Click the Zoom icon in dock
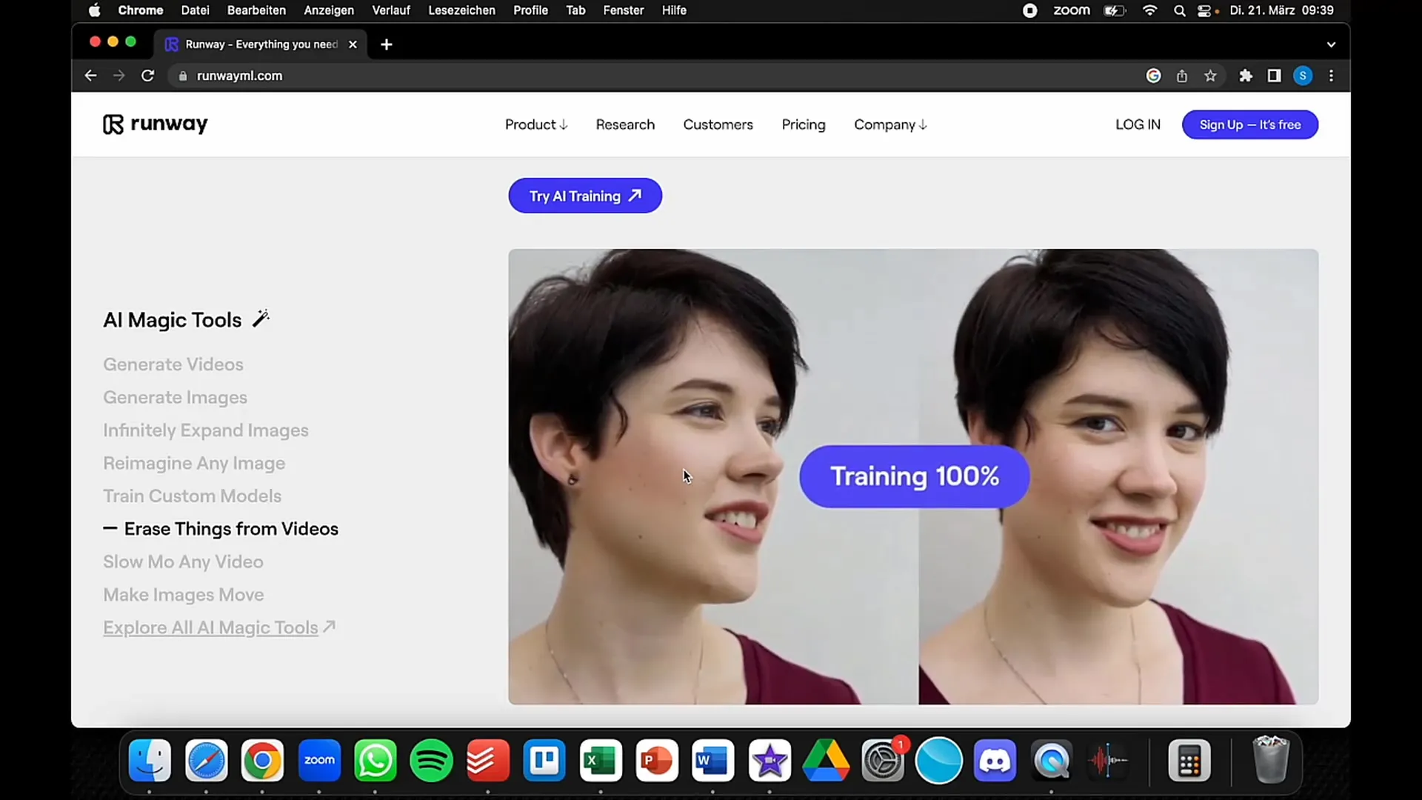 point(319,760)
